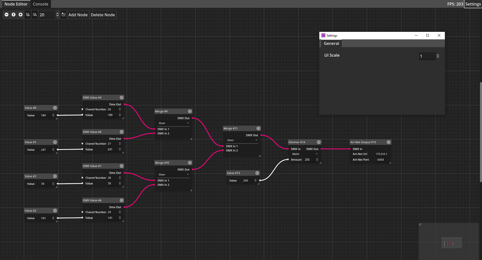Remove DMX Value #4 node with its X icon
Viewport: 482px width, 260px height.
pyautogui.click(x=122, y=98)
